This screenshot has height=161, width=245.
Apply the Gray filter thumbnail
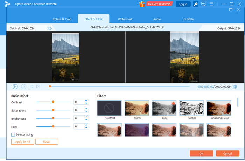(164, 108)
